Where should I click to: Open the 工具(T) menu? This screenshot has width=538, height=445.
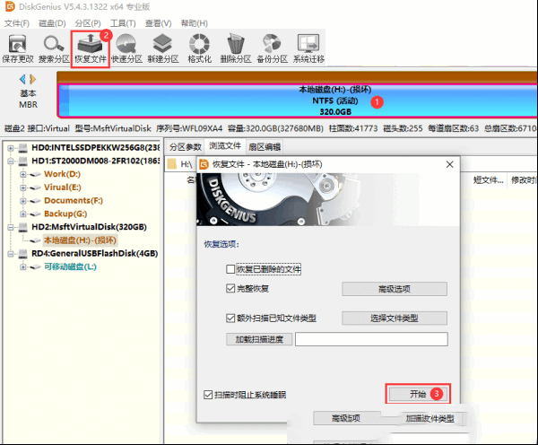pos(123,23)
